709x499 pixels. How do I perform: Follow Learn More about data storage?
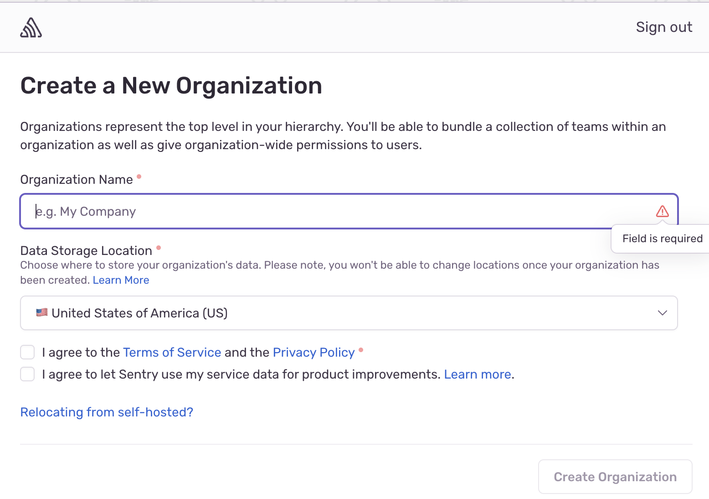click(x=121, y=280)
